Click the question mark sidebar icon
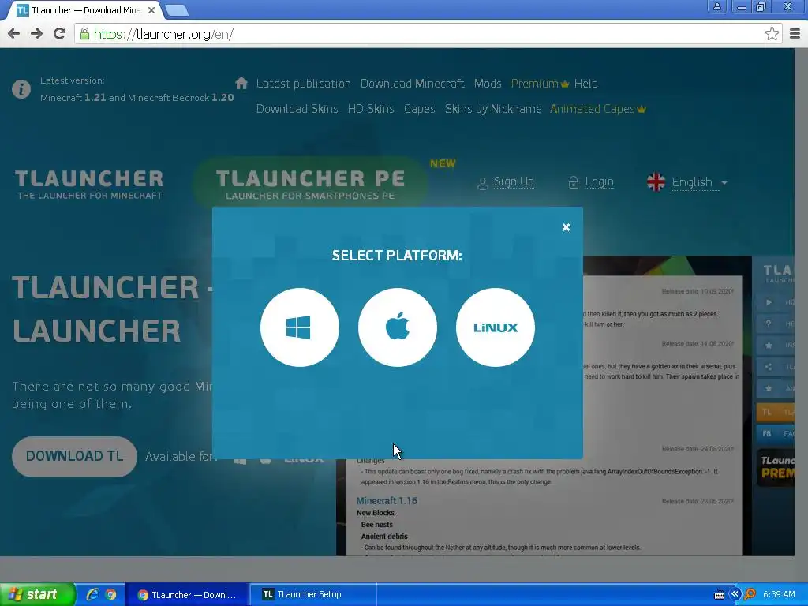 (769, 324)
